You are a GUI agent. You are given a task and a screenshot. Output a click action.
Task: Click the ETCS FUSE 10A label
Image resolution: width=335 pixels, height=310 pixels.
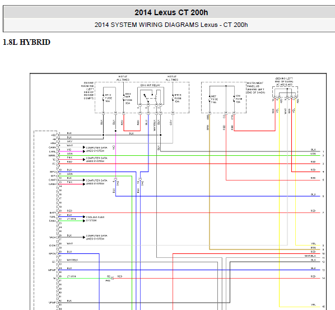click(178, 98)
